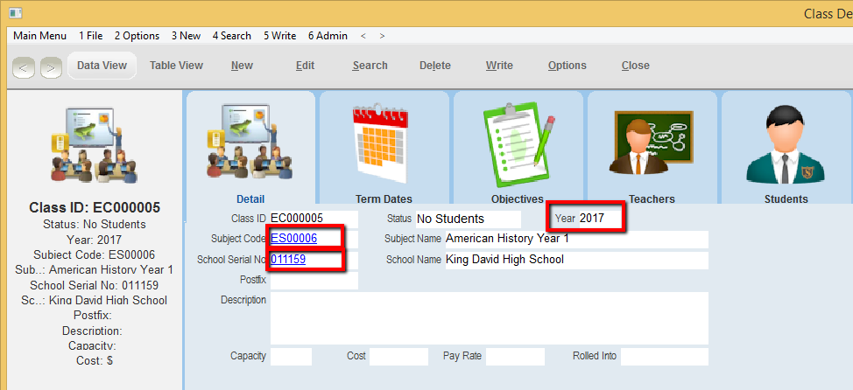
Task: Open the Students icon tab
Action: (786, 142)
